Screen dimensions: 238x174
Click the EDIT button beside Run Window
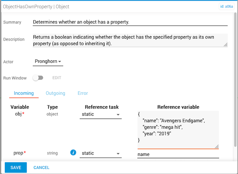click(57, 78)
